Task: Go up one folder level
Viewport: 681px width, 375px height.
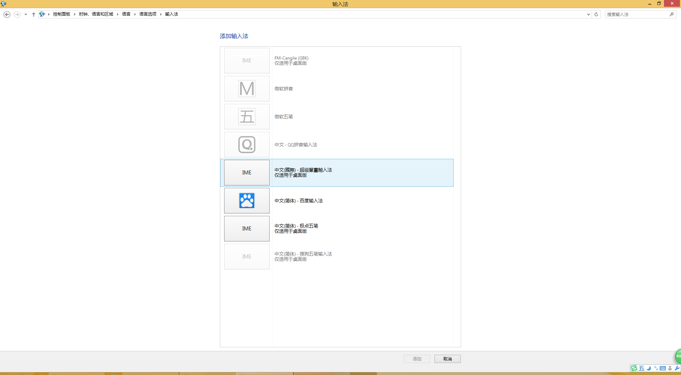Action: coord(34,15)
